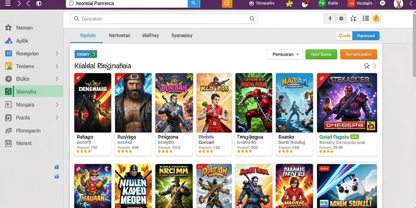
Task: Click the Ganeakan search input field
Action: pos(164,19)
